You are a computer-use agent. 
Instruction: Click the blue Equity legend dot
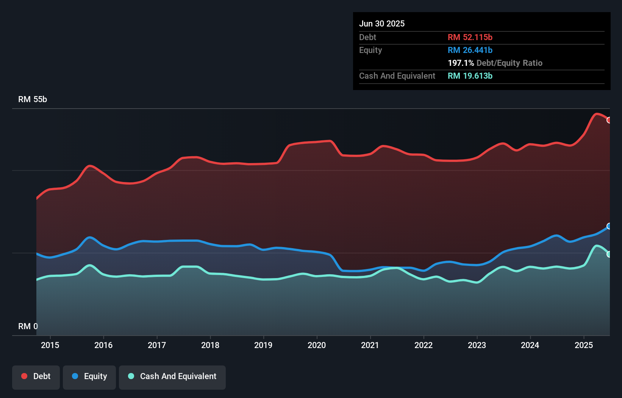point(76,376)
